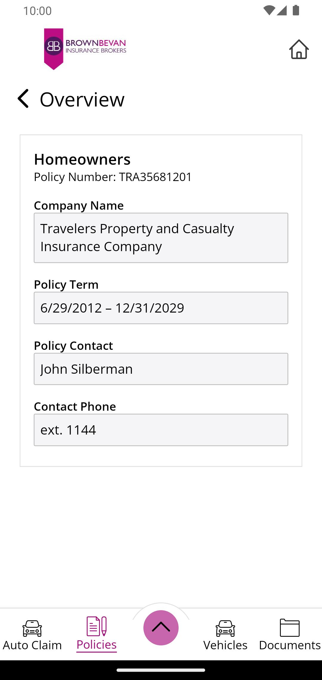
Task: Expand the pink up-arrow menu button
Action: tap(161, 628)
